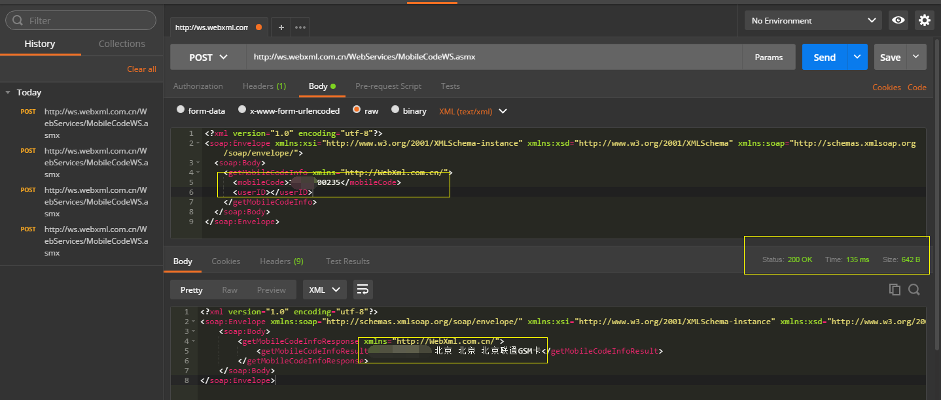Toggle line wrap icon in response toolbar

coord(363,290)
